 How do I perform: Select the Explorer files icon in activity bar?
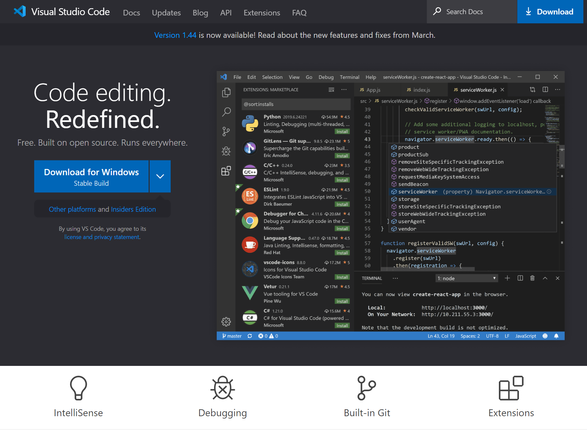coord(226,93)
